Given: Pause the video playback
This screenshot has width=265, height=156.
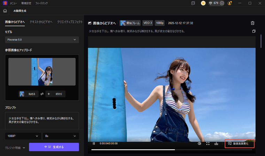Looking at the screenshot, I should (x=94, y=144).
